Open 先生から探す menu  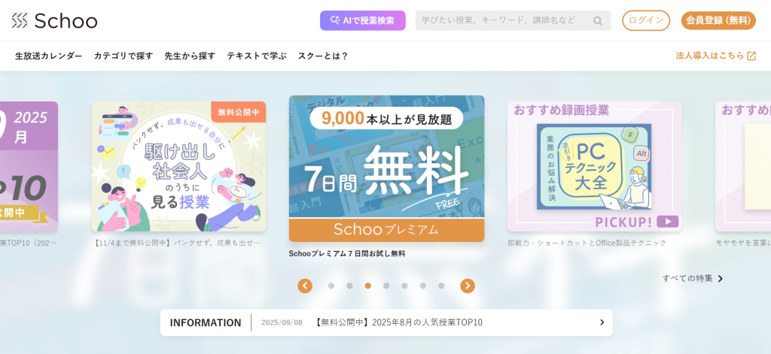pos(190,56)
